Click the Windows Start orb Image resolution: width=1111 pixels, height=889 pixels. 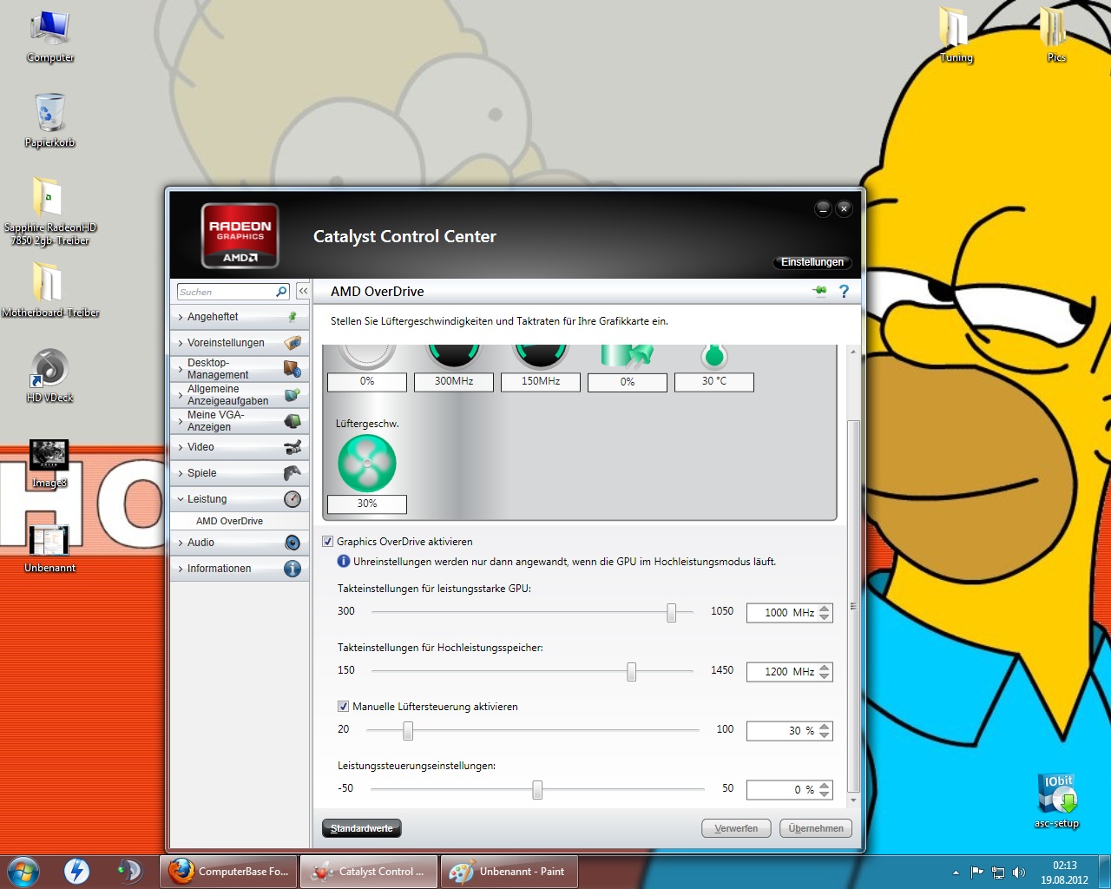(23, 871)
